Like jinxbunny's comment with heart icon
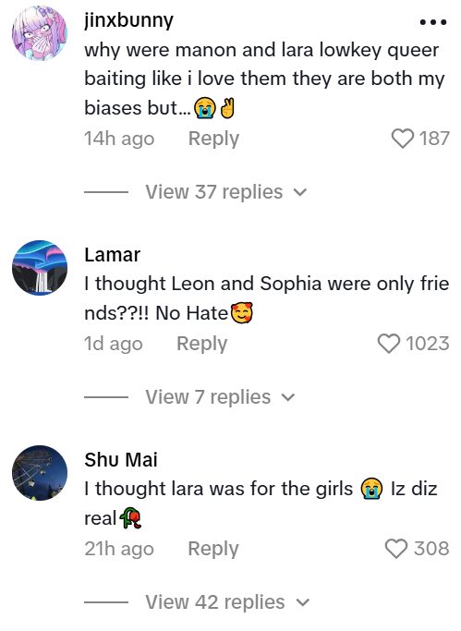The height and width of the screenshot is (631, 461). [x=403, y=139]
